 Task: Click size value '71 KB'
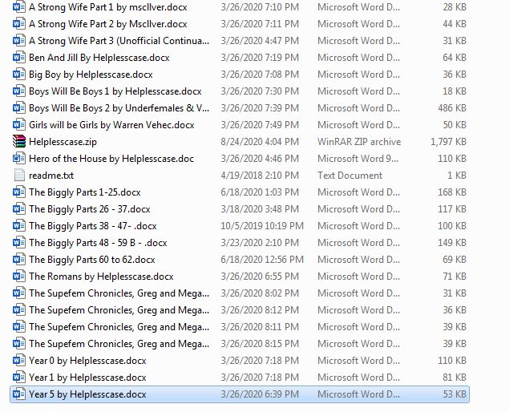(454, 277)
